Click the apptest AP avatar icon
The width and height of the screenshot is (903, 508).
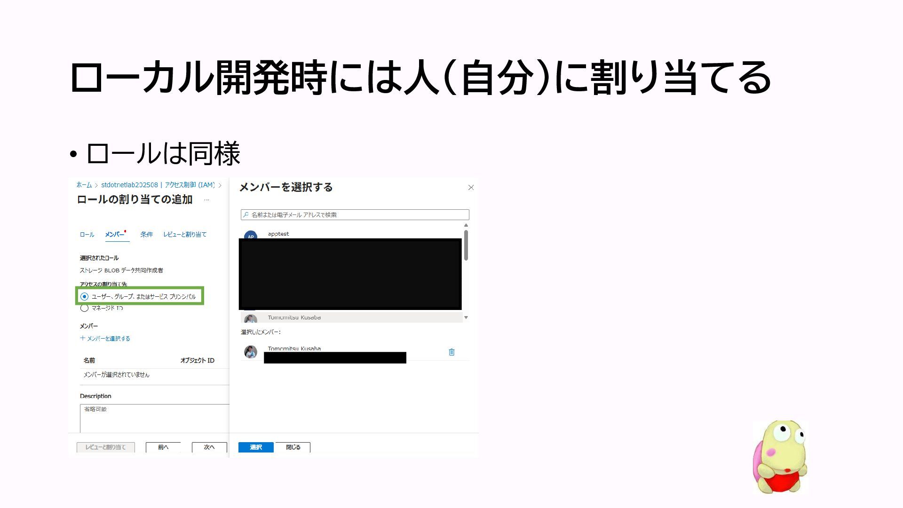[251, 235]
